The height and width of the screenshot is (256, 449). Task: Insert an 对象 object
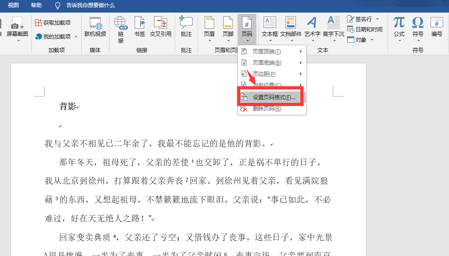click(x=357, y=40)
